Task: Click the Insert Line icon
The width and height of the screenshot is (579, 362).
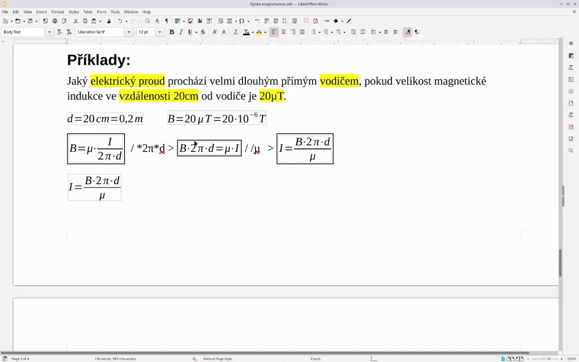Action: [327, 21]
